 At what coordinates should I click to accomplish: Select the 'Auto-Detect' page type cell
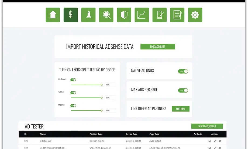[155, 141]
